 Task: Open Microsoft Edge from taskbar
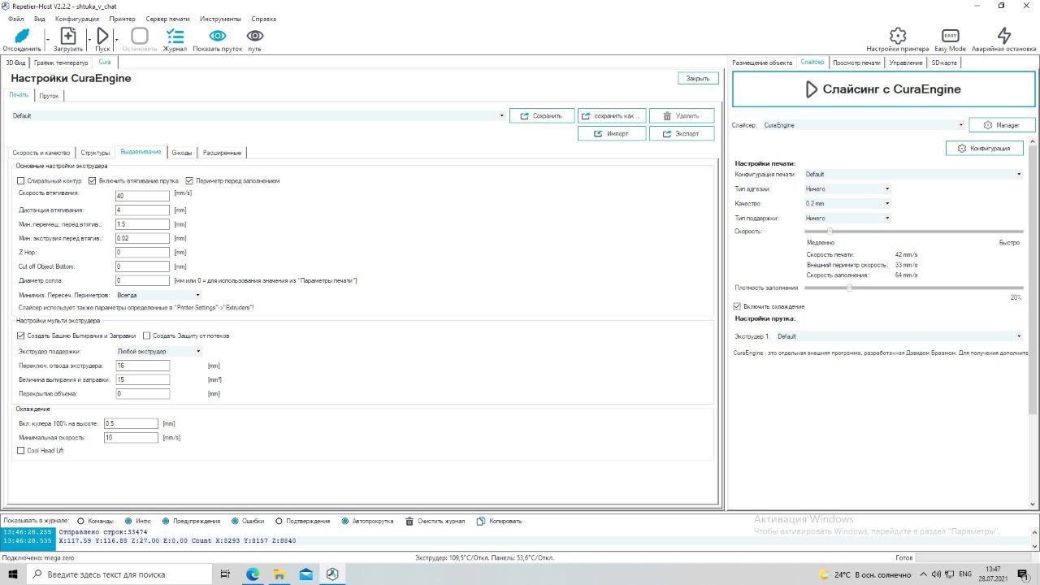(253, 574)
